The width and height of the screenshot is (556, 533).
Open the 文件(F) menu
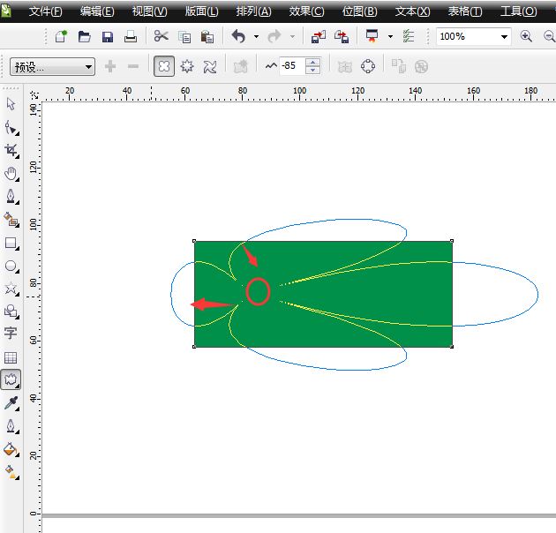[x=45, y=11]
